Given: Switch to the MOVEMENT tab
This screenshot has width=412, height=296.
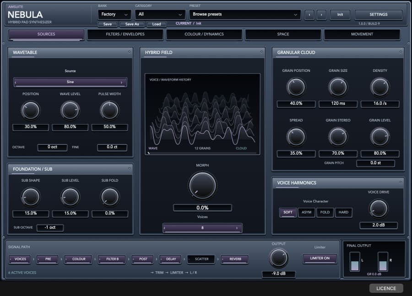Looking at the screenshot, I should click(362, 34).
